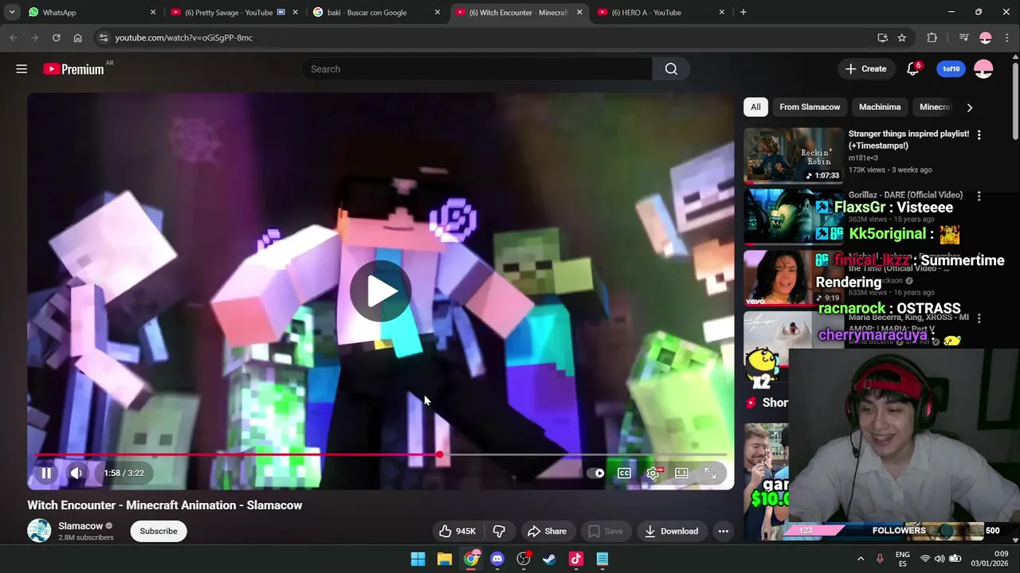The width and height of the screenshot is (1020, 573).
Task: Seek using the red video progress bar
Action: pos(381,454)
